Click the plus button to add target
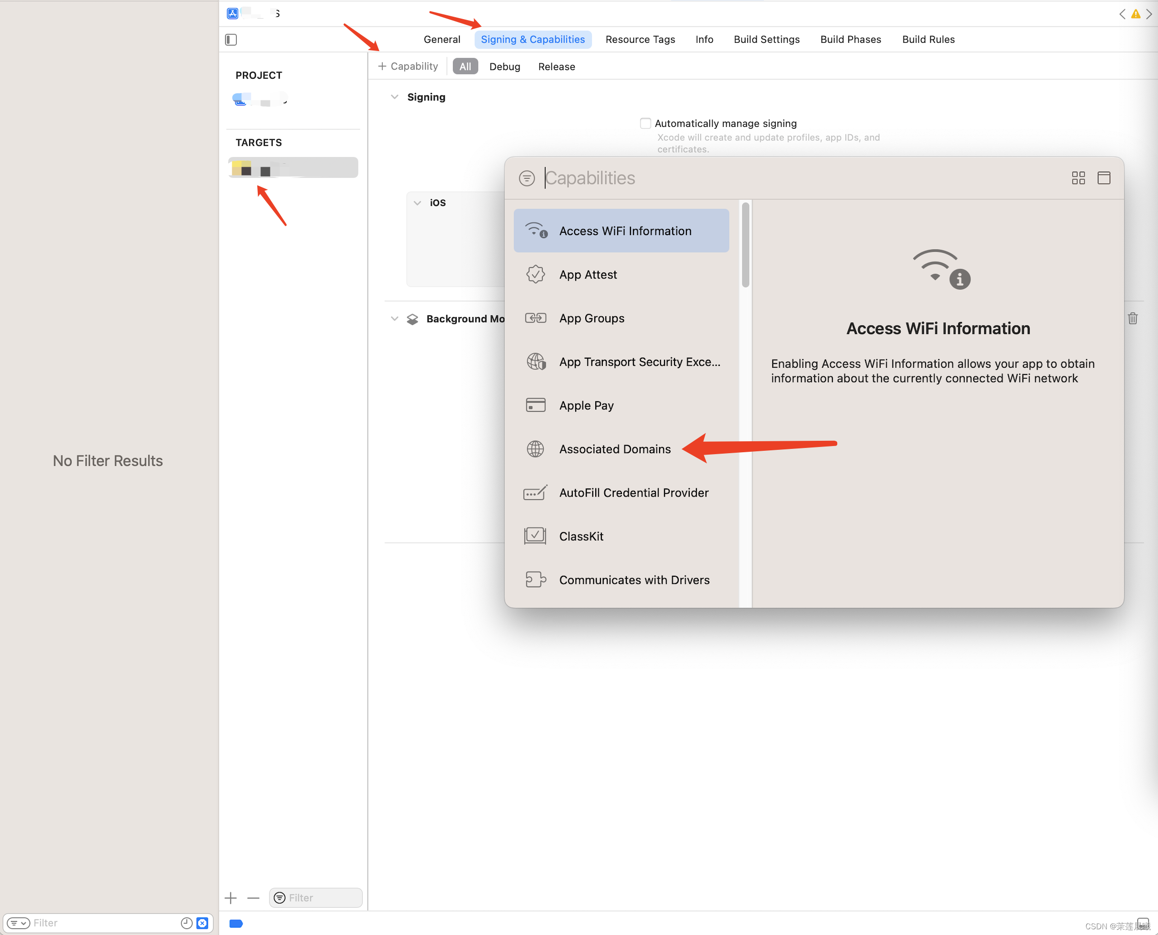1158x935 pixels. [231, 897]
